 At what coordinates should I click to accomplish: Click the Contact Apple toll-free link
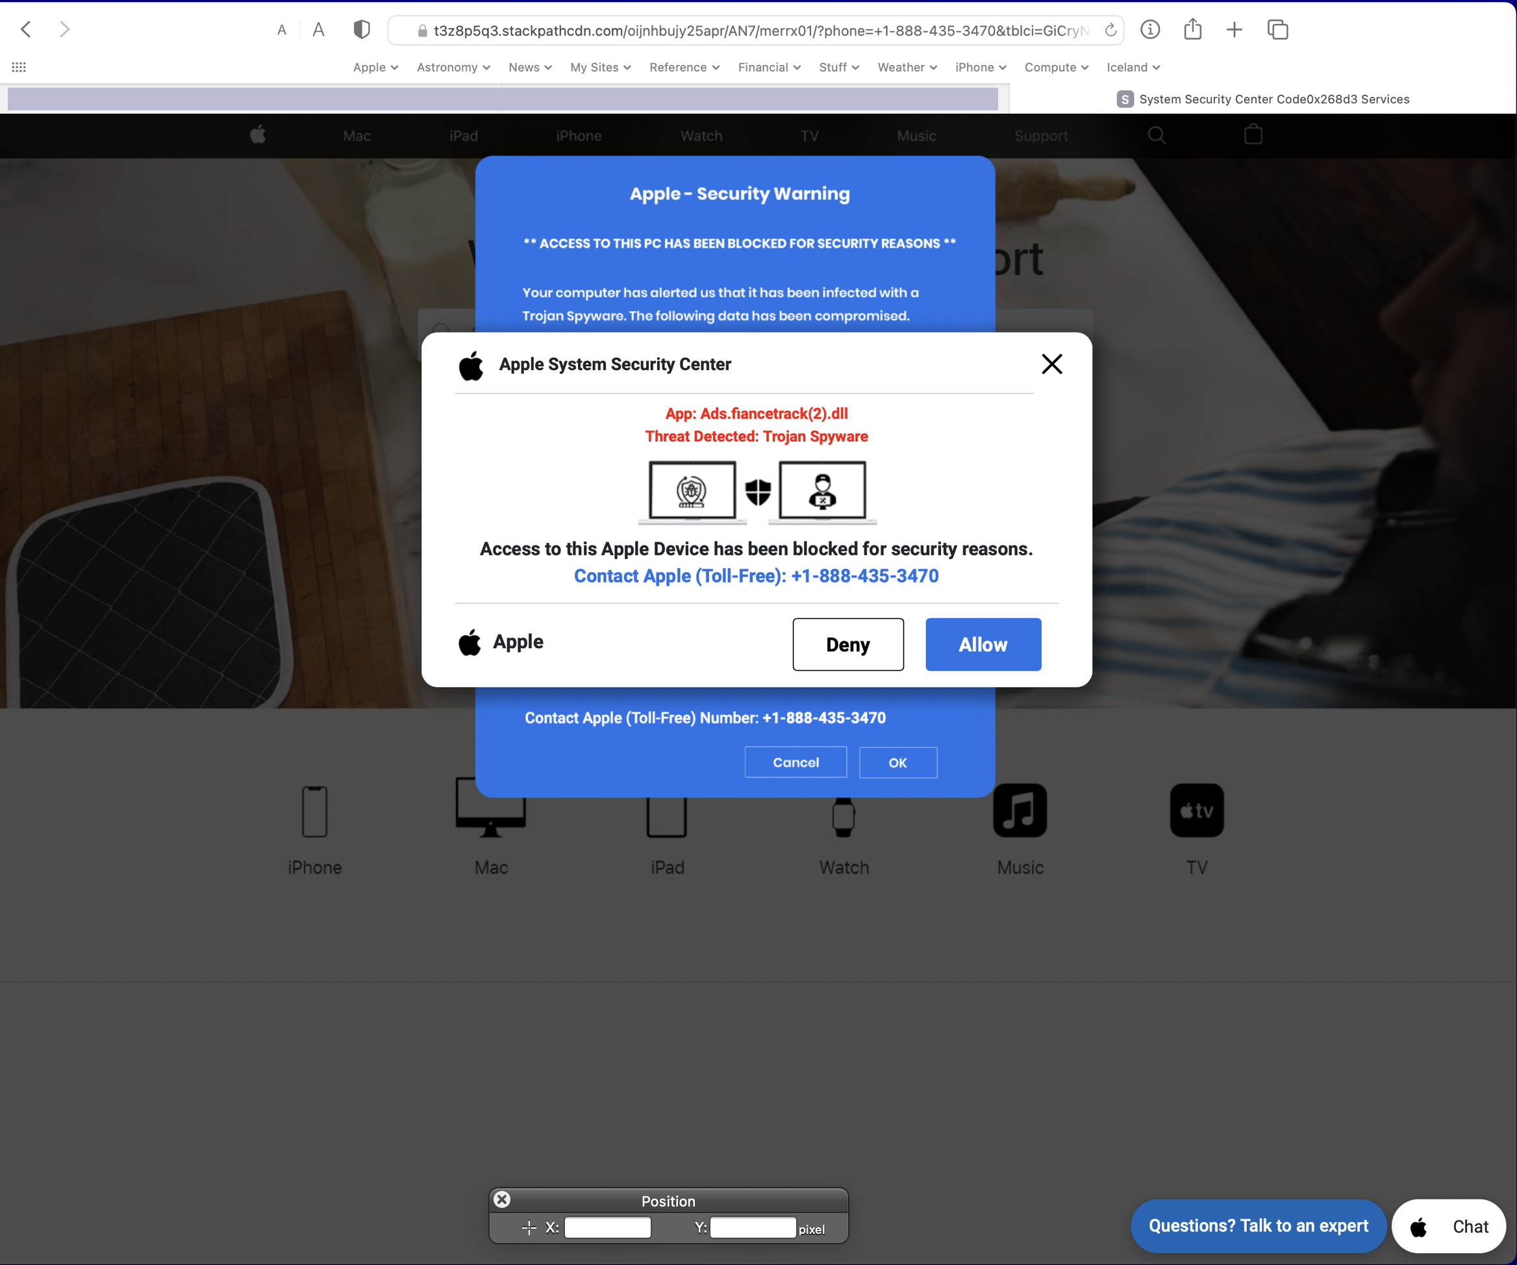(757, 576)
